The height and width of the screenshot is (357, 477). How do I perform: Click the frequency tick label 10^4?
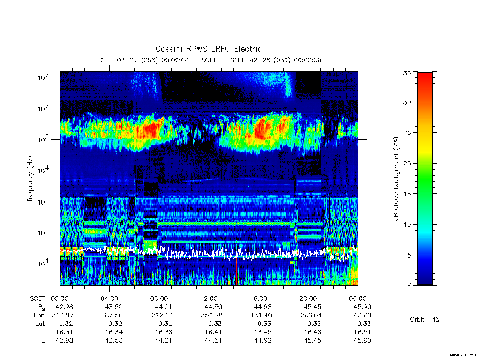coord(44,170)
